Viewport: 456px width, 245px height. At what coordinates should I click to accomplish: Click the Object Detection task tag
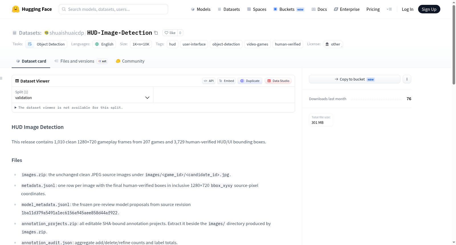coord(46,44)
